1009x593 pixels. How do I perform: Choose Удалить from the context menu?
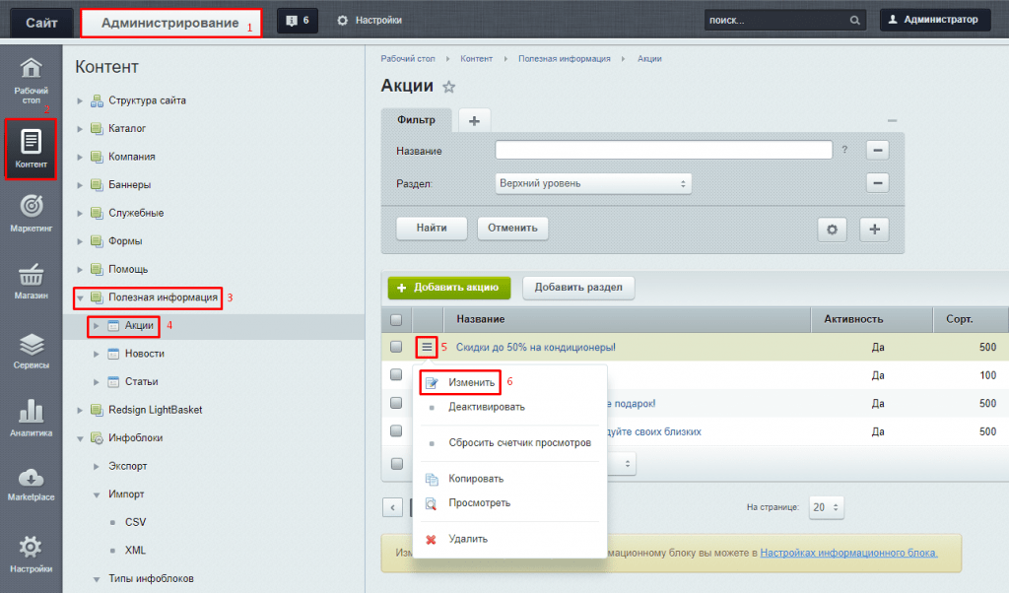tap(467, 539)
